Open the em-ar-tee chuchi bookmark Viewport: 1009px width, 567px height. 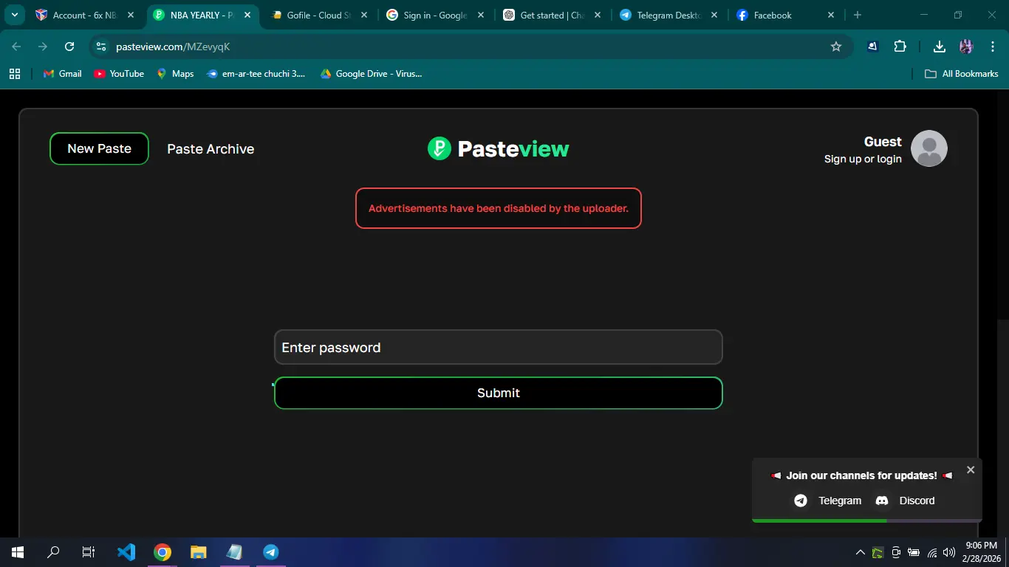256,74
